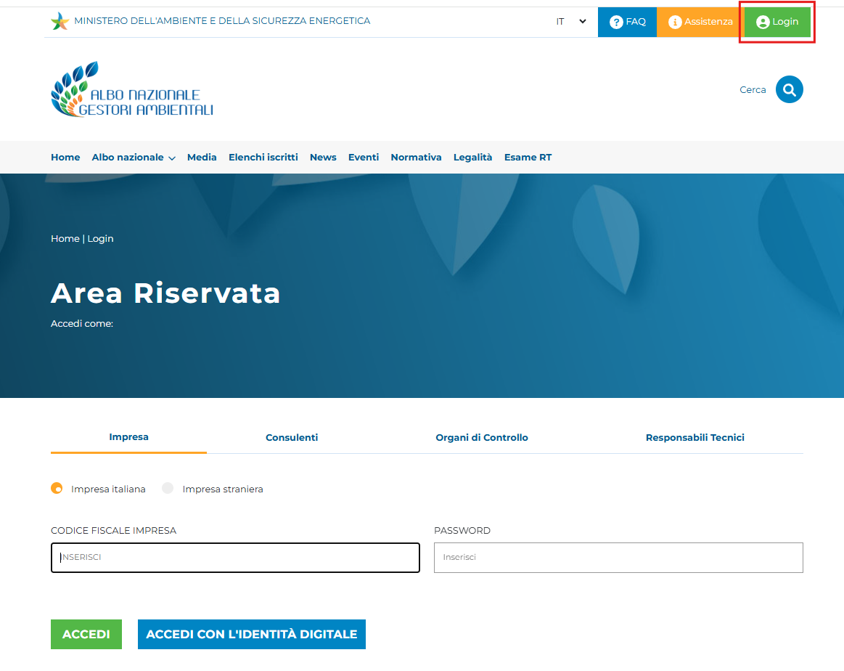Viewport: 844px width, 671px height.
Task: Click the Home breadcrumb link
Action: coord(65,239)
